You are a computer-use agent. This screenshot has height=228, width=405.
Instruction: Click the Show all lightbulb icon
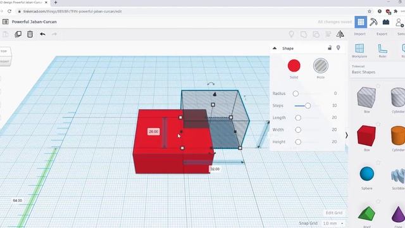click(291, 34)
